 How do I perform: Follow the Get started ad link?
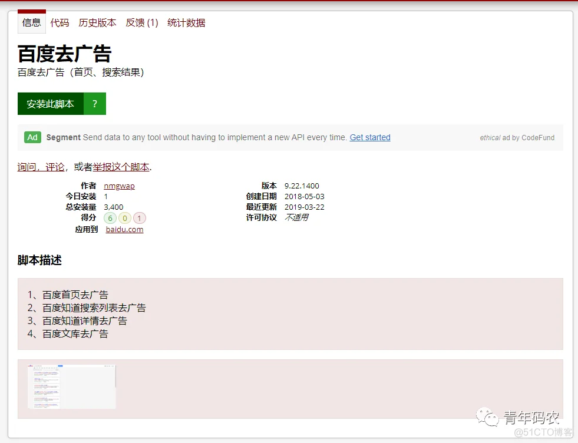click(x=370, y=137)
